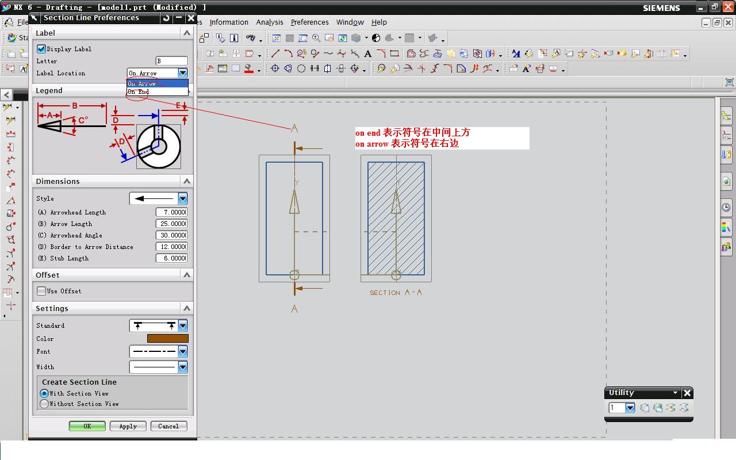Viewport: 736px width, 460px height.
Task: Click the Center Mark crosshair icon
Action: [275, 68]
